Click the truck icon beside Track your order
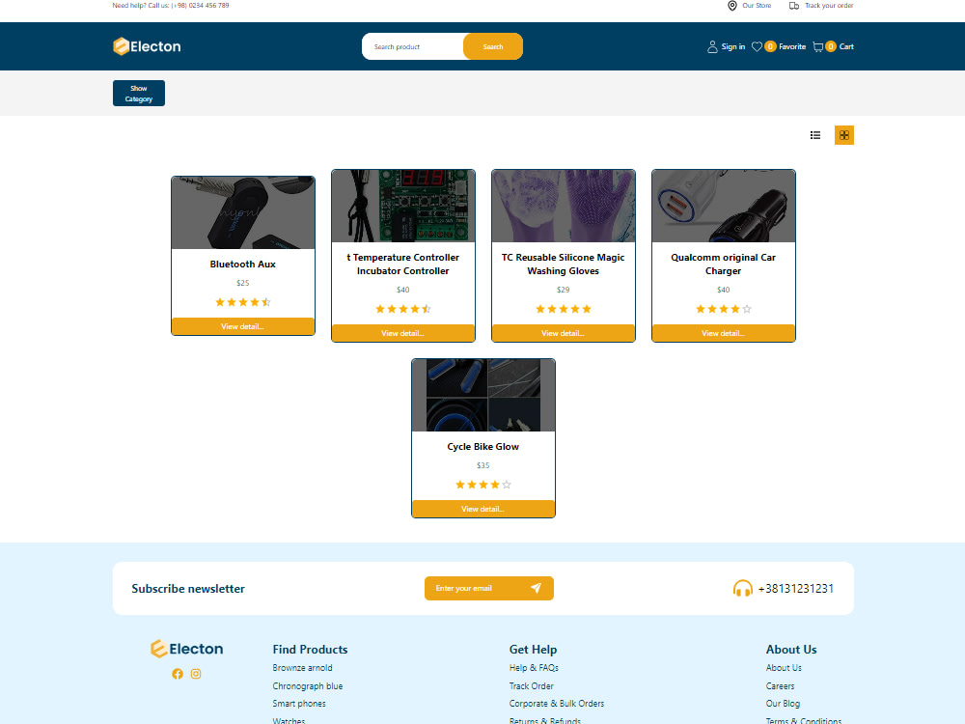 [x=794, y=6]
